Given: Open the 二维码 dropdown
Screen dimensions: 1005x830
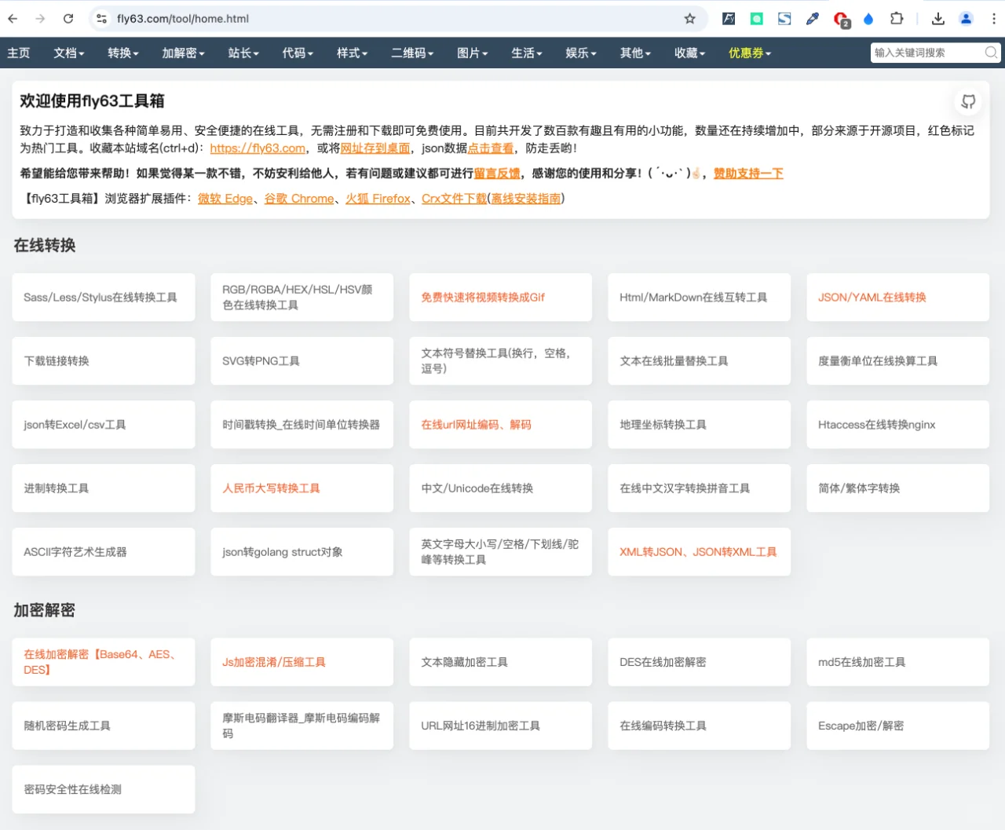Looking at the screenshot, I should click(412, 53).
